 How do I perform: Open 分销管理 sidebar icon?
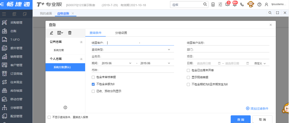pyautogui.click(x=4, y=108)
